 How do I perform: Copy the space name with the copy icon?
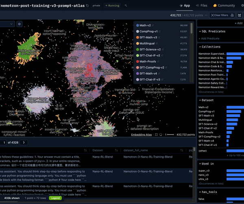[87, 6]
